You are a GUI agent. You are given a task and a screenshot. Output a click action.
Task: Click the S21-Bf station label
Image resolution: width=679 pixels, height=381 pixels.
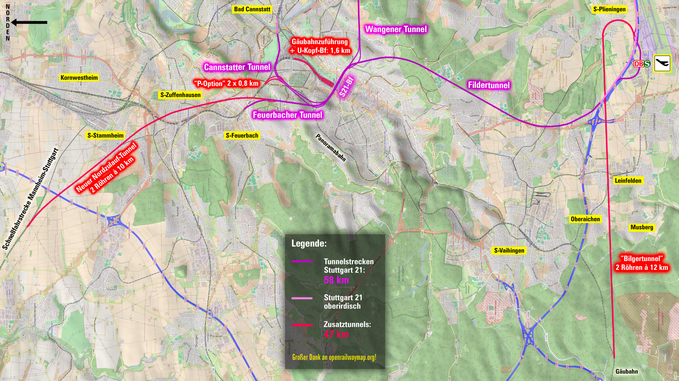tap(347, 86)
